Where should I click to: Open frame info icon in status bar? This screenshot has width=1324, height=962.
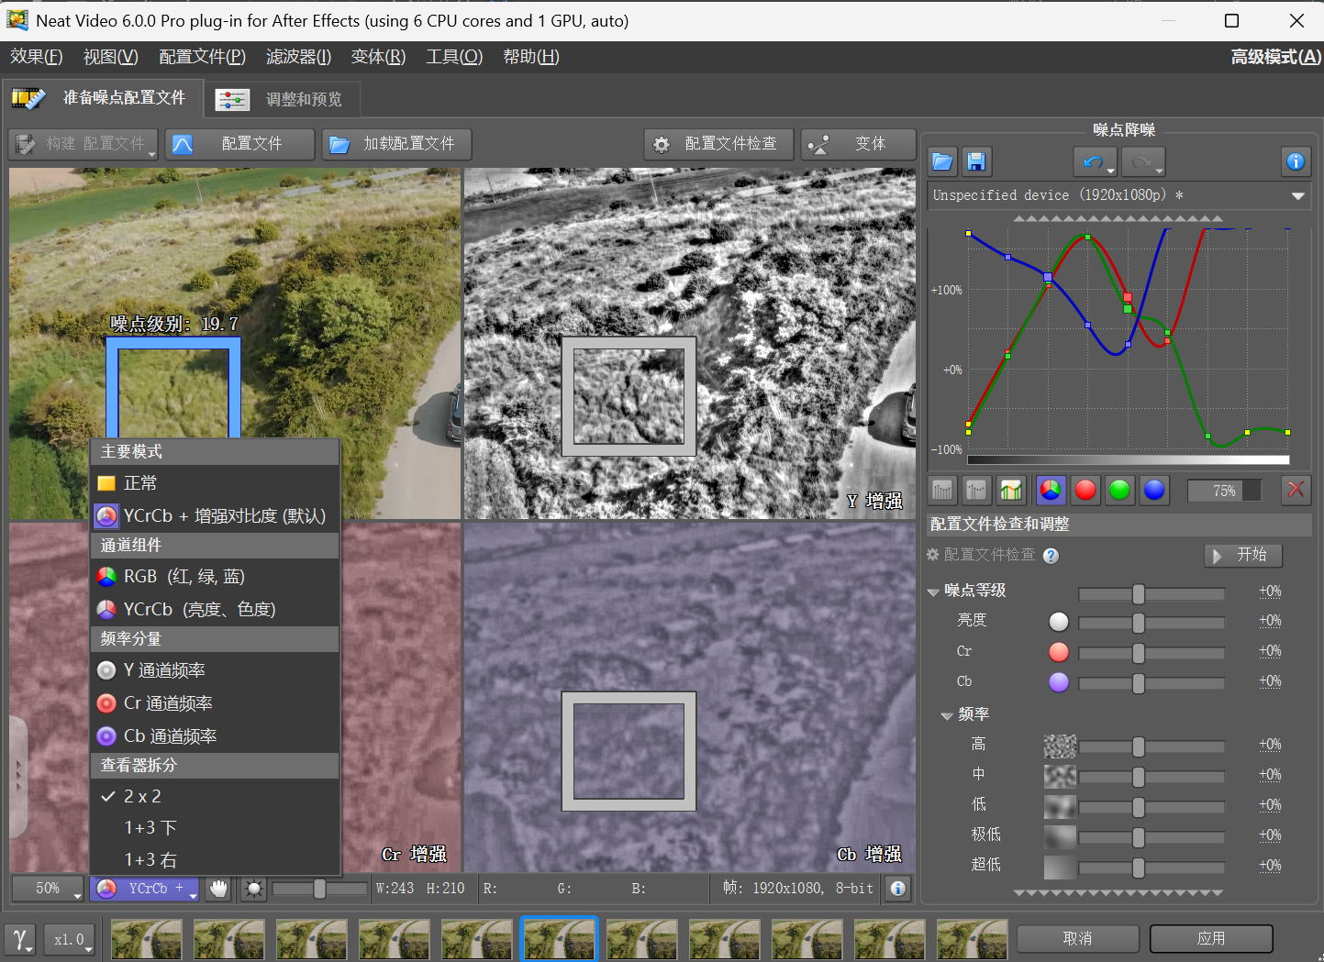click(x=898, y=889)
